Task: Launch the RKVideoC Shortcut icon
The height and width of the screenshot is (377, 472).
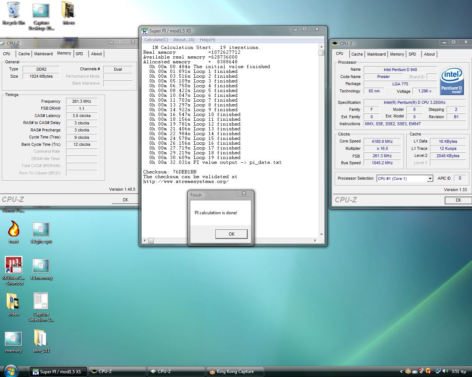Action: point(14,271)
